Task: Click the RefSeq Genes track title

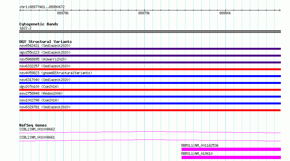Action: point(33,125)
